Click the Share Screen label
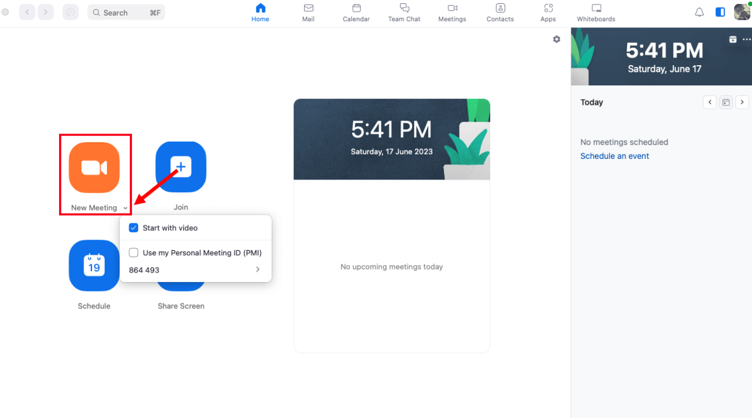The height and width of the screenshot is (418, 752). pos(181,306)
